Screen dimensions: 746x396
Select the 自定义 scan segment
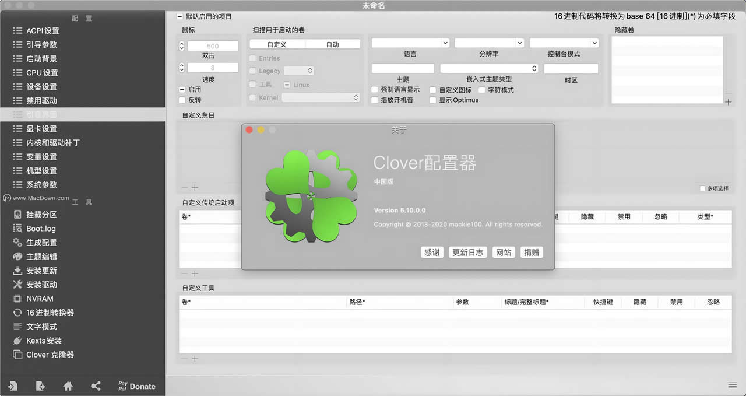tap(277, 44)
